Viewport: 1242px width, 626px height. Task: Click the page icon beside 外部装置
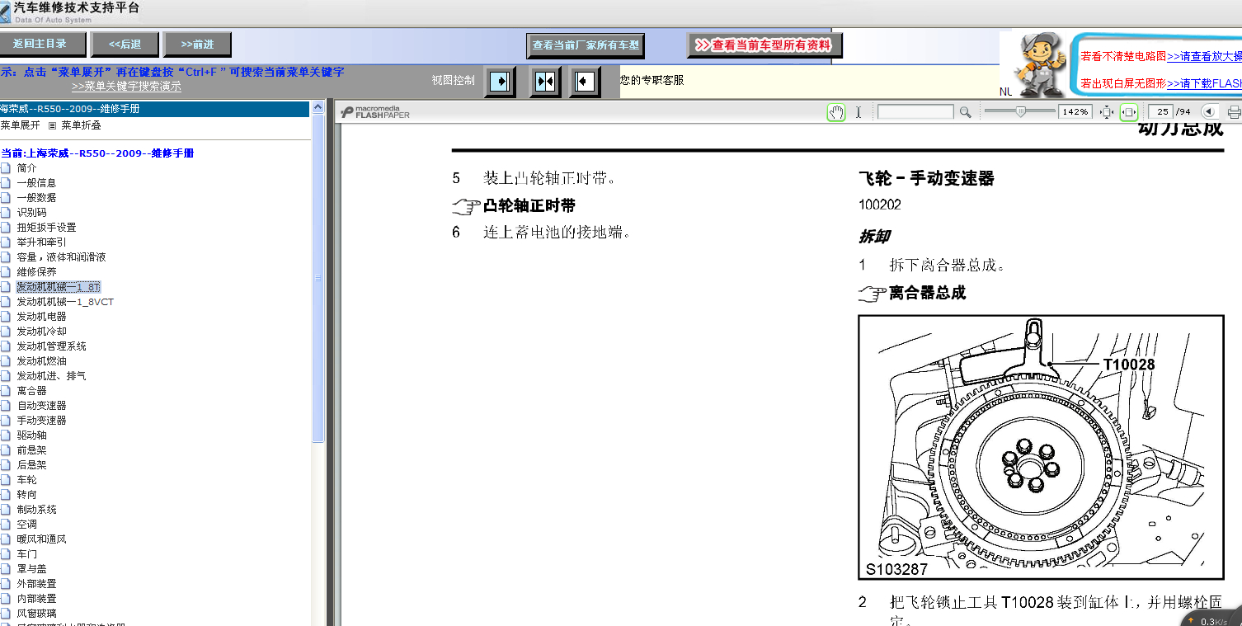click(6, 584)
